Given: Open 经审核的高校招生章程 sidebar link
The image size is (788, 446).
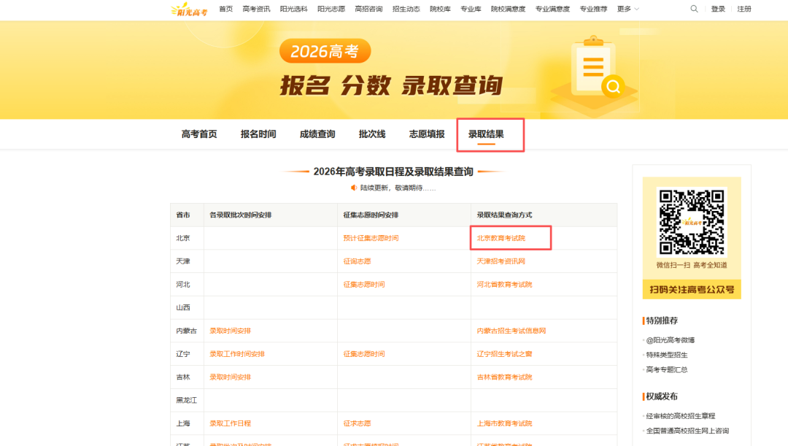Looking at the screenshot, I should pos(681,416).
